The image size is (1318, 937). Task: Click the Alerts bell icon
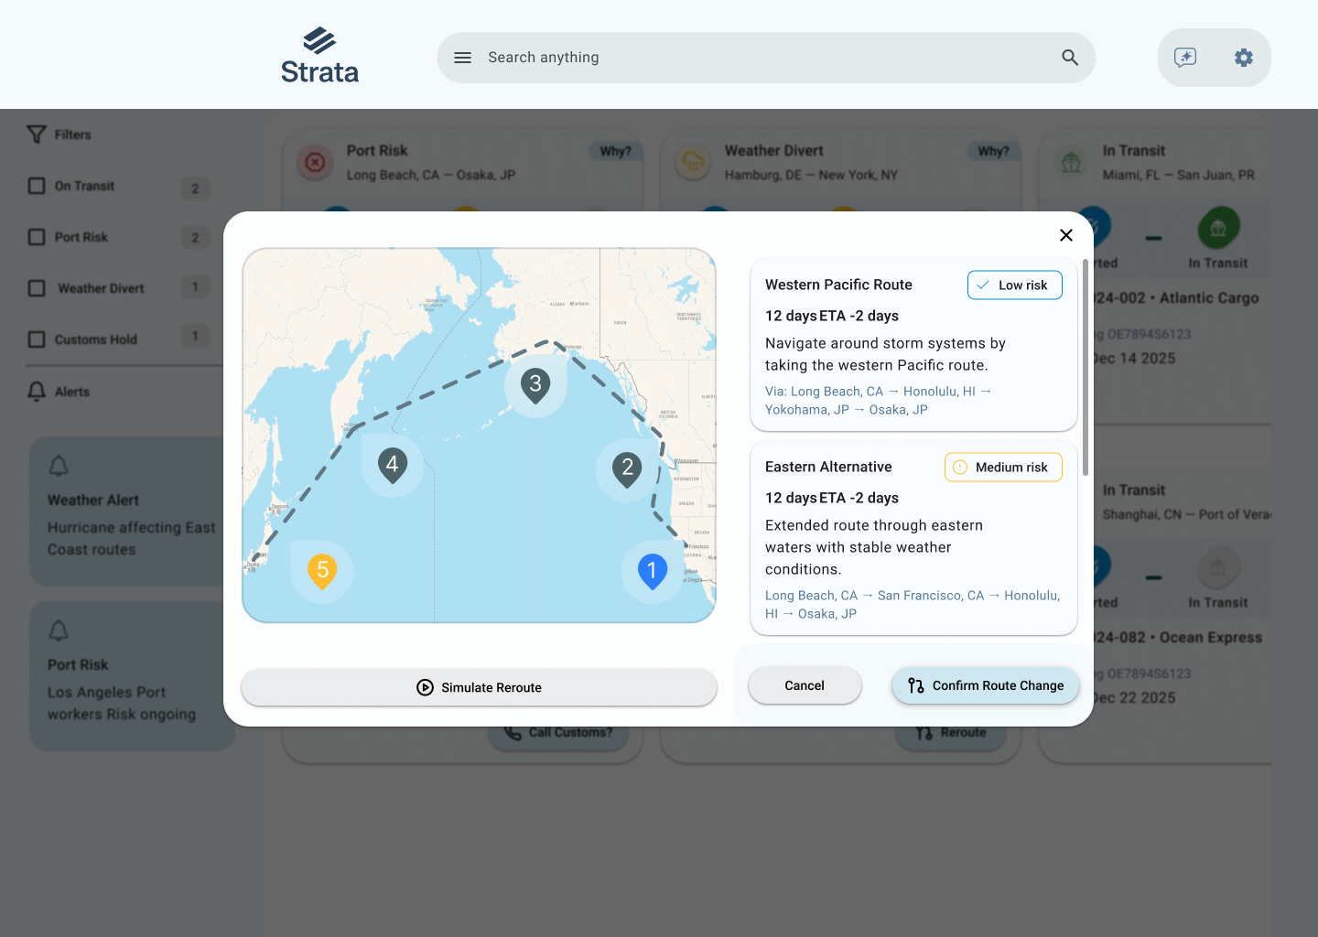click(37, 392)
